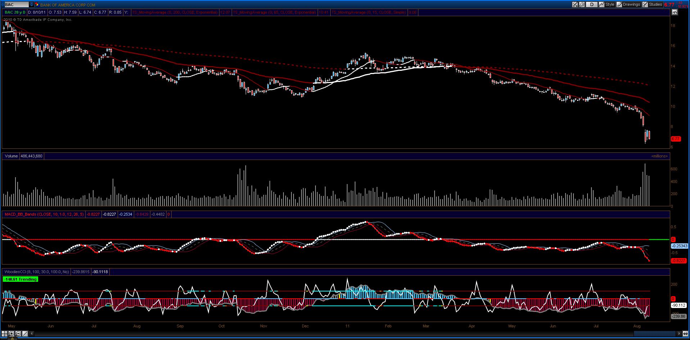Screen dimensions: 690x340
Task: Click the 6.77 red price bubble on axis
Action: 676,138
